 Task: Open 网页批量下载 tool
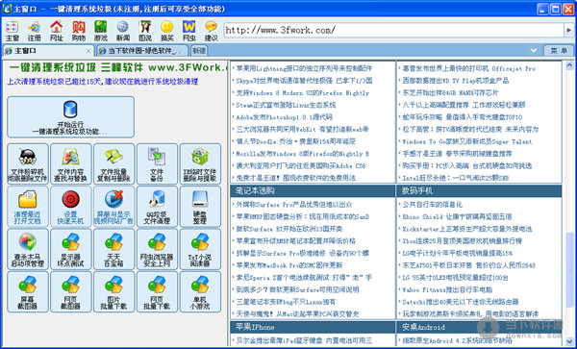157,291
